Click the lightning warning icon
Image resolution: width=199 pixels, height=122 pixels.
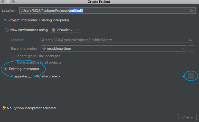(4, 108)
